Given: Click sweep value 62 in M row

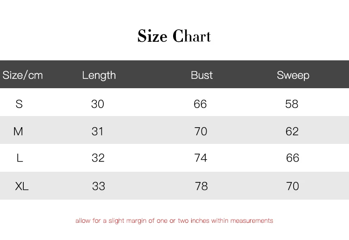Looking at the screenshot, I should tap(292, 131).
